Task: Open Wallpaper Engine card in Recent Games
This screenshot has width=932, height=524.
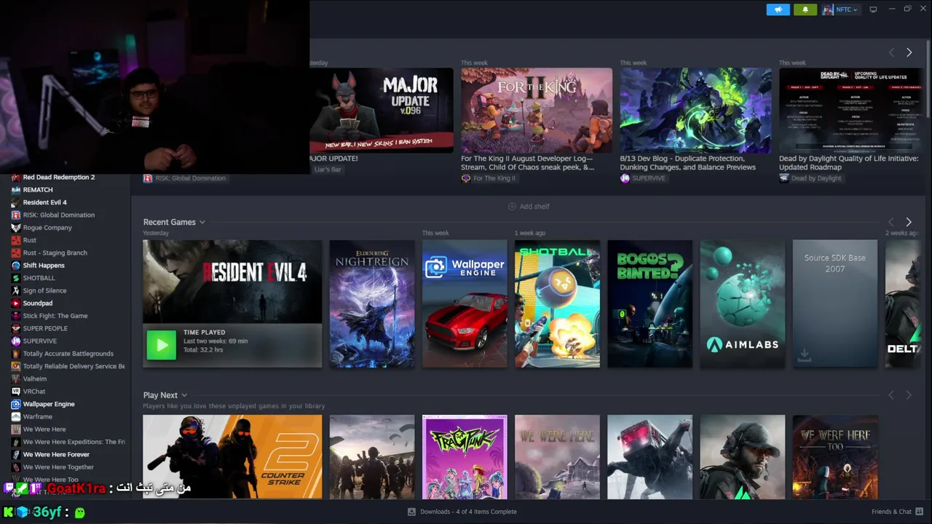Action: [x=465, y=303]
